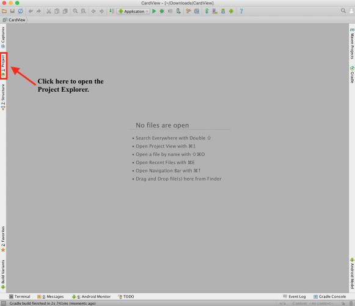This screenshot has height=306, width=355.
Task: Run the app with the green play icon
Action: pyautogui.click(x=154, y=11)
